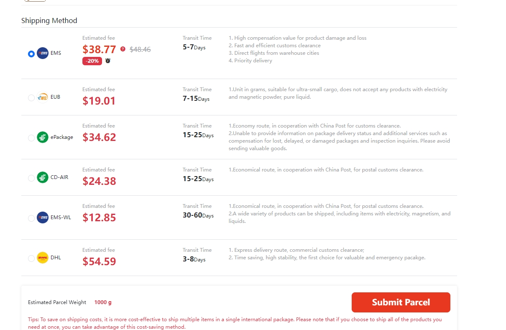Click the EMS-WL carrier logo icon
Image resolution: width=506 pixels, height=330 pixels.
pyautogui.click(x=43, y=217)
